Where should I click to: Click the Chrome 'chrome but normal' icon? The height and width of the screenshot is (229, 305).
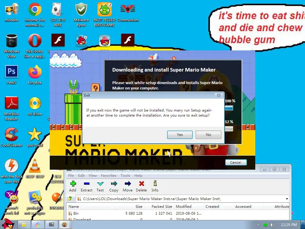click(35, 15)
